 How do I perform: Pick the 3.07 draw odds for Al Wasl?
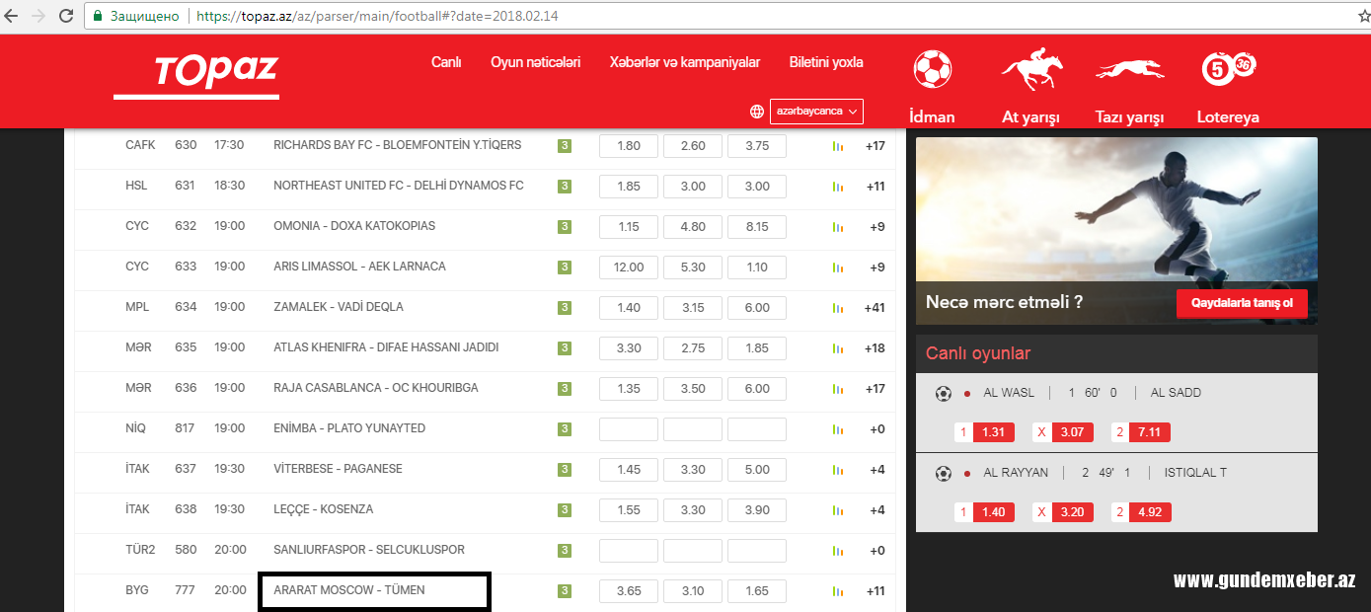pos(1072,431)
